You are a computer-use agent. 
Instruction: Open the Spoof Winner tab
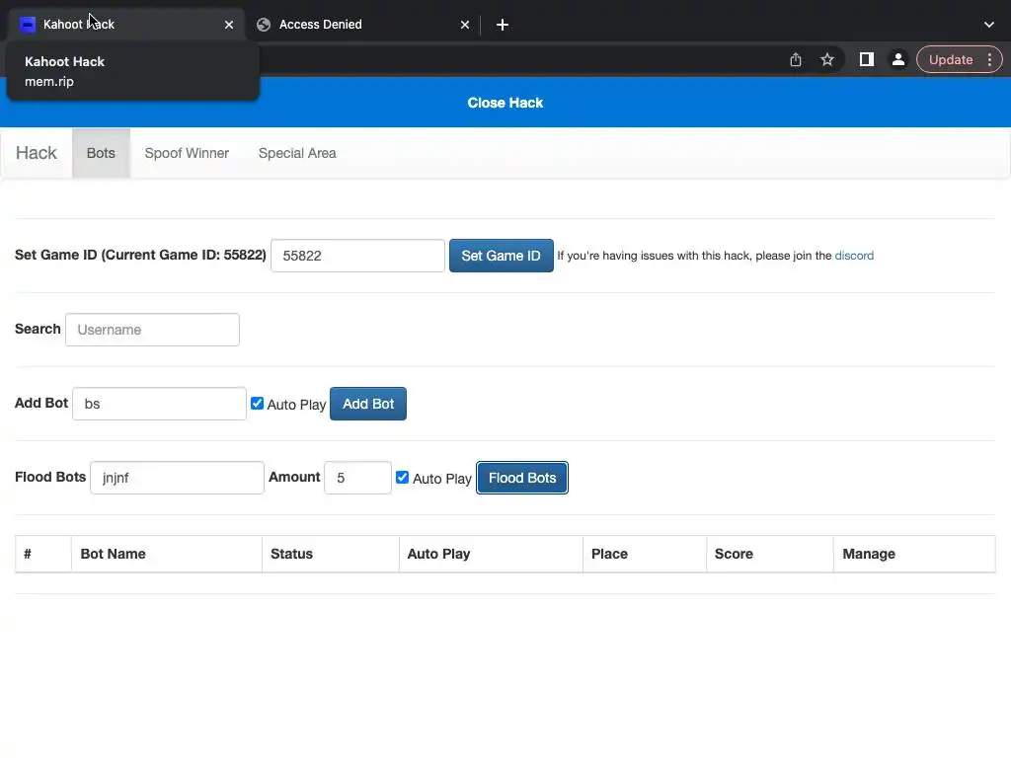(x=187, y=153)
